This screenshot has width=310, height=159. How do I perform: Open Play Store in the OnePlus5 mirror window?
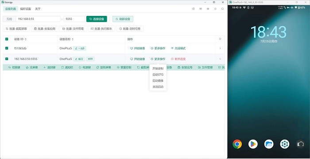[x=253, y=144]
